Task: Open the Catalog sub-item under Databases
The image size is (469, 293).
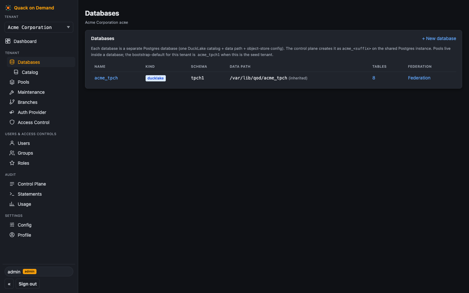Action: (x=43, y=72)
